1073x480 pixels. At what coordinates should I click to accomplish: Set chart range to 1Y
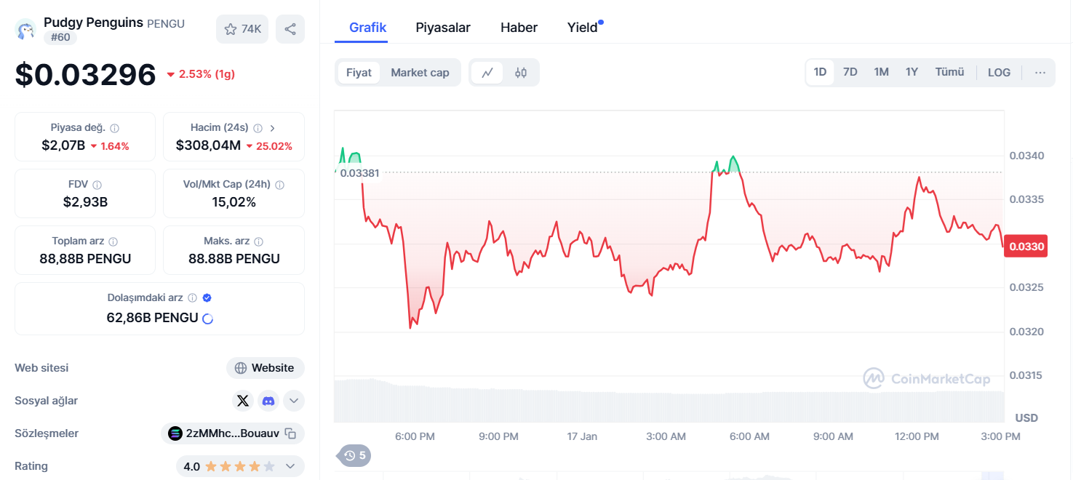[912, 72]
